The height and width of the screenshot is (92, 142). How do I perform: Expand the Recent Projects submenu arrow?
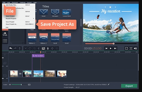coord(33,18)
